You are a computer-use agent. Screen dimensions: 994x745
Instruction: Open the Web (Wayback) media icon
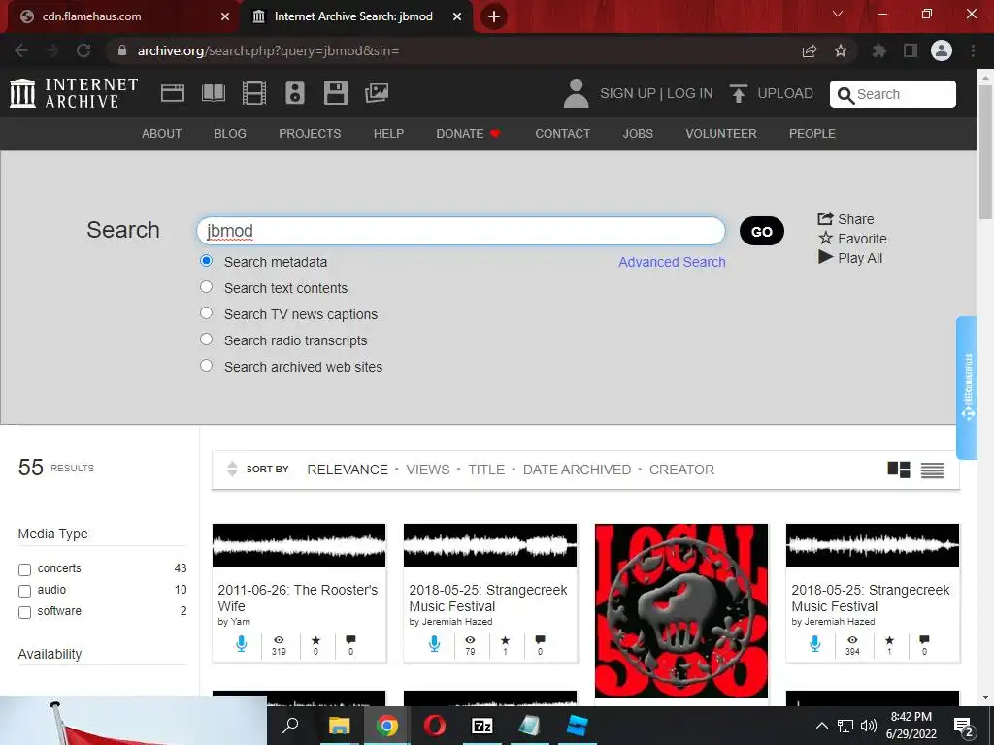click(x=173, y=93)
